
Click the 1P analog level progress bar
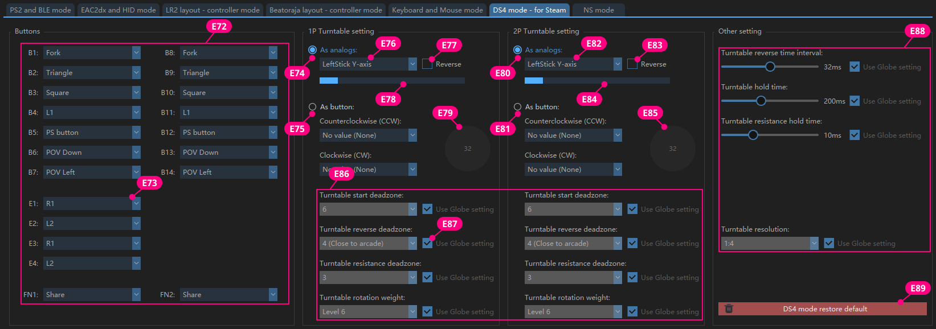(392, 81)
